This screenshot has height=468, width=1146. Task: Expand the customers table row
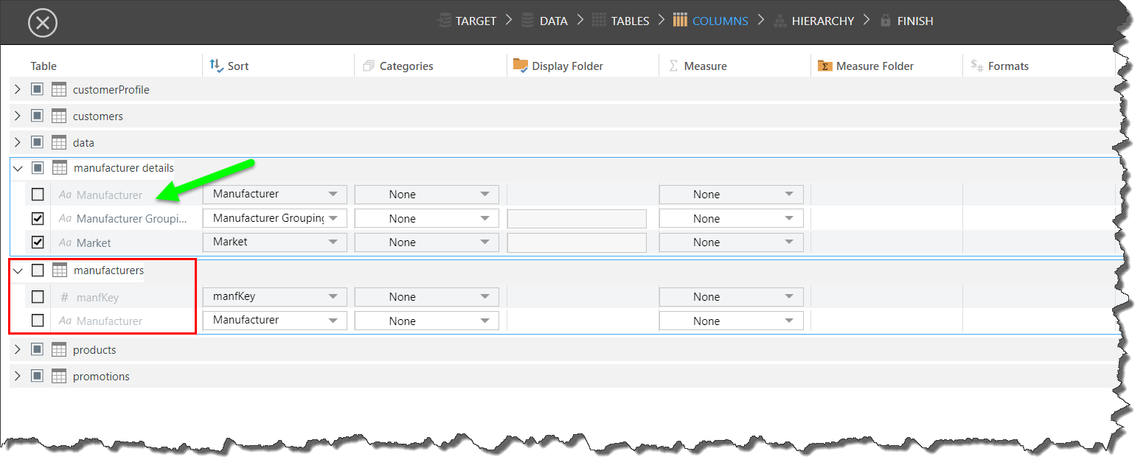pyautogui.click(x=18, y=116)
